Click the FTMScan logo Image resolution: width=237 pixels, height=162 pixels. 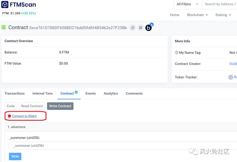pos(19,4)
